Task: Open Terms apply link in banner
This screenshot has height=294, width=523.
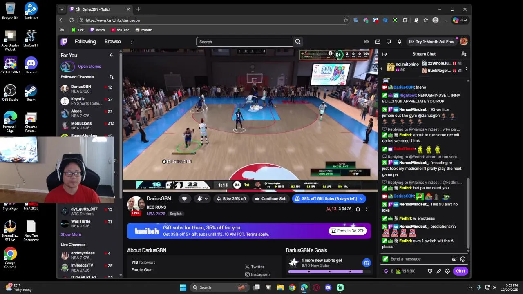Action: pos(257,234)
